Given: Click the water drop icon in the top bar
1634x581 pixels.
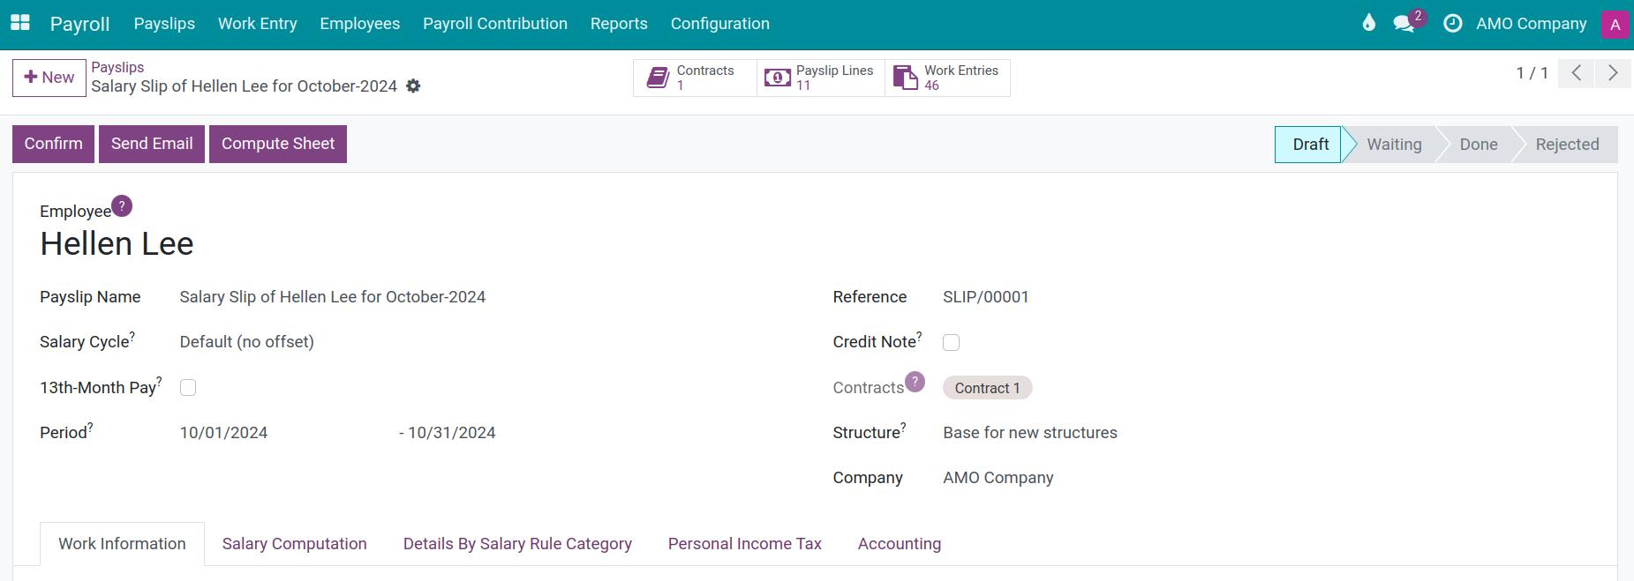Looking at the screenshot, I should [1368, 23].
